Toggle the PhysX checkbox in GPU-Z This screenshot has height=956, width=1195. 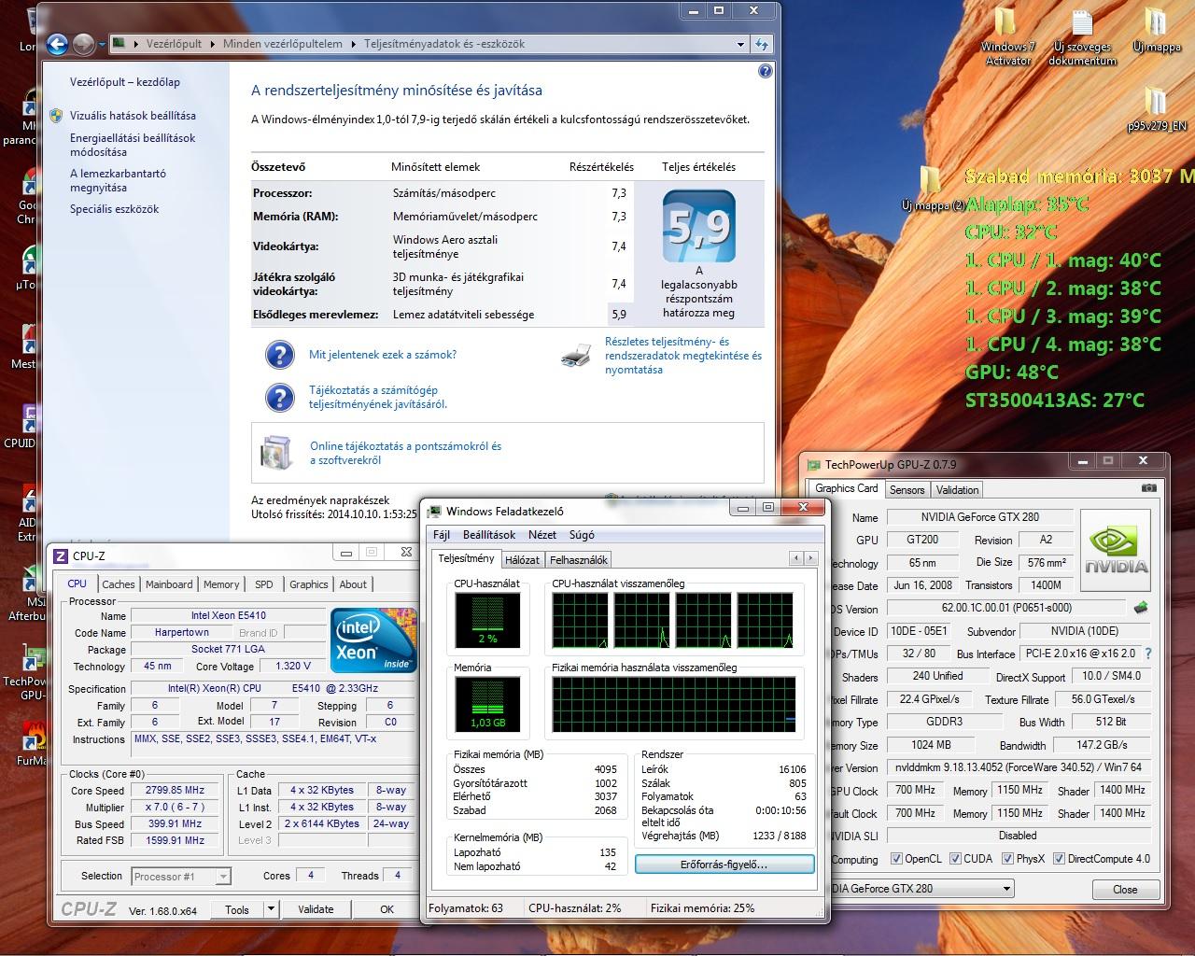[x=1007, y=859]
